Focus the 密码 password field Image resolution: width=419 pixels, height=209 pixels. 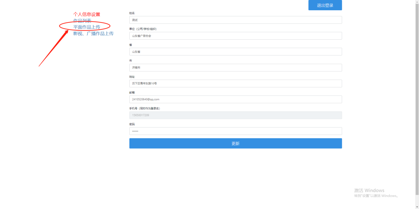click(x=235, y=131)
